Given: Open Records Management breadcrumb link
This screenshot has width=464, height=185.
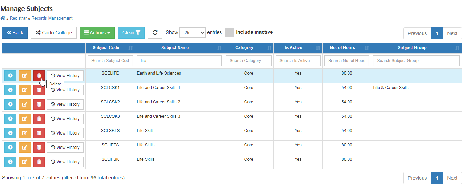Looking at the screenshot, I should (52, 18).
